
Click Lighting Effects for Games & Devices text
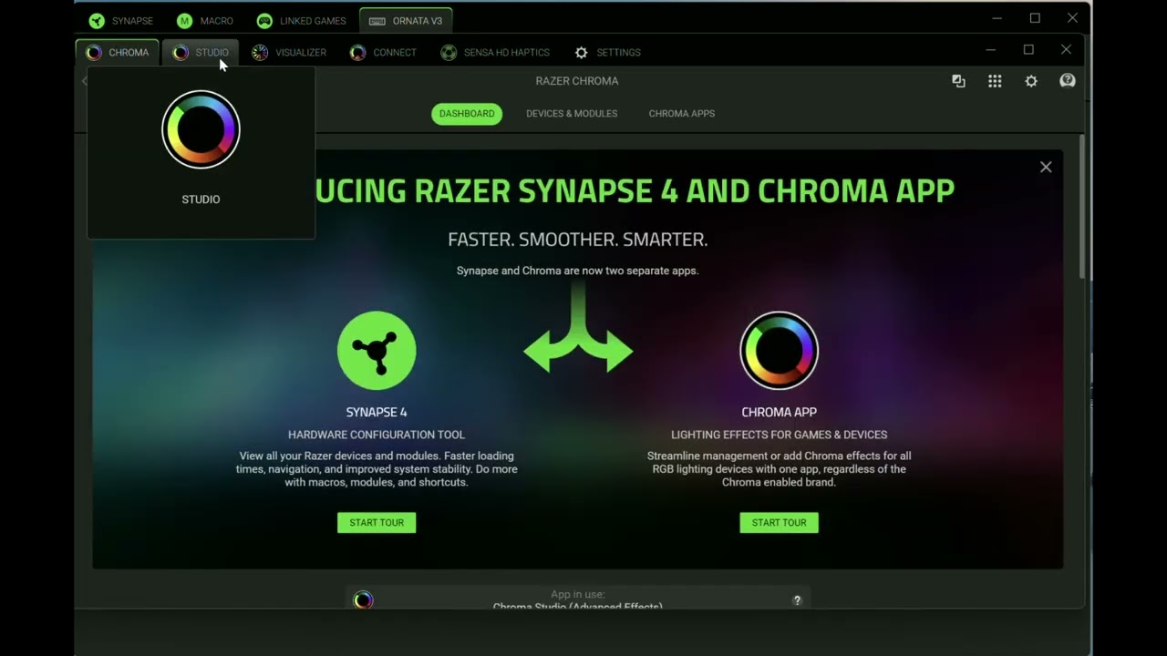[779, 436]
